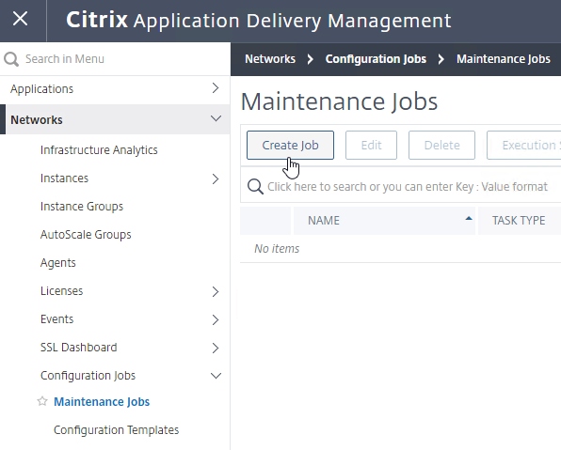Click the NAME ascending sort arrow
Image resolution: width=561 pixels, height=450 pixels.
(469, 219)
